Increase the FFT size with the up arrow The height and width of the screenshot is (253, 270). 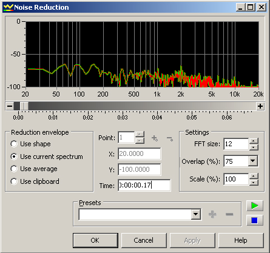[254, 141]
